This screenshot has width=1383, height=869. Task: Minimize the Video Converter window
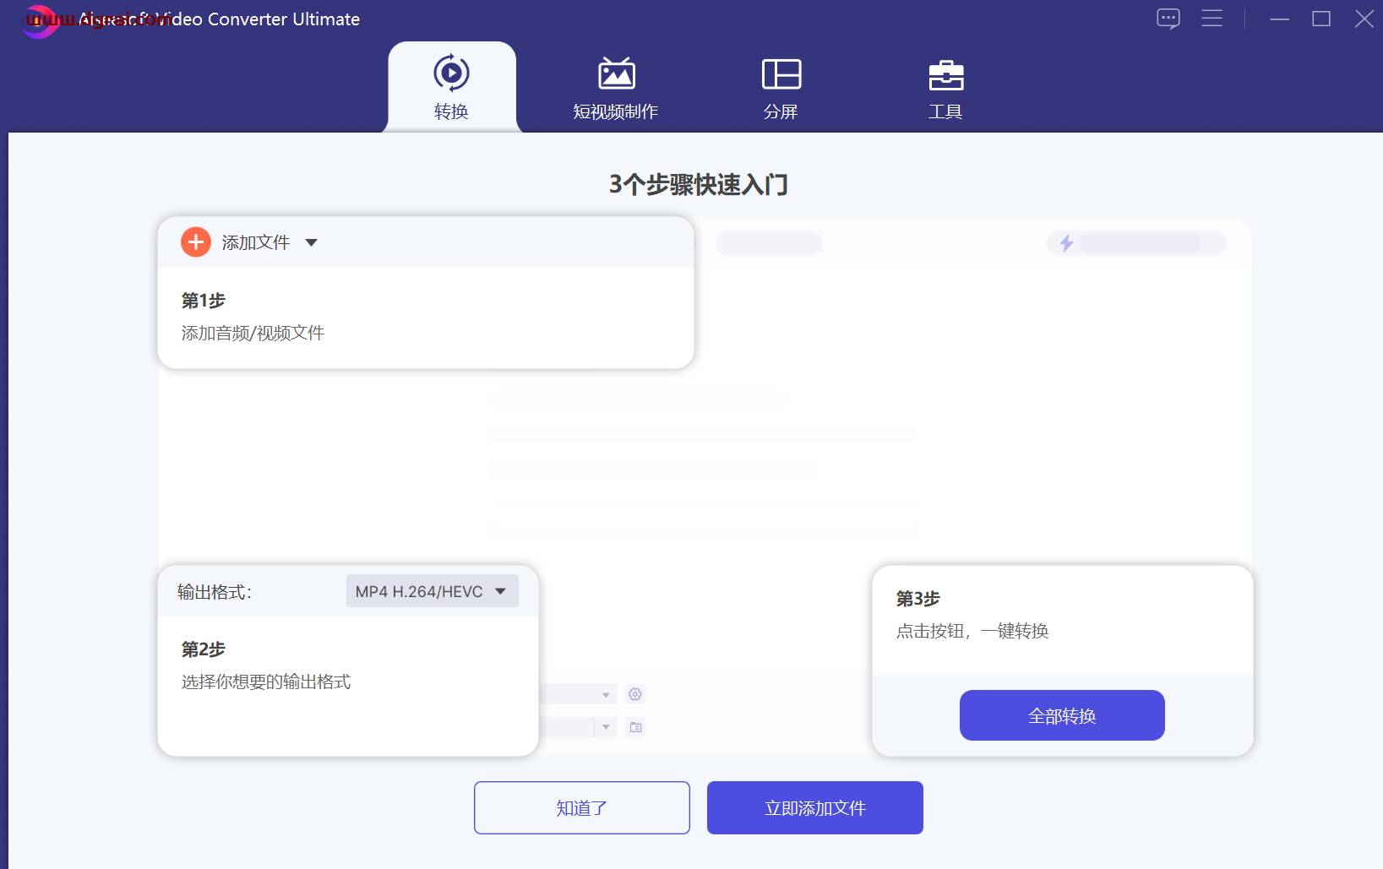[1280, 19]
